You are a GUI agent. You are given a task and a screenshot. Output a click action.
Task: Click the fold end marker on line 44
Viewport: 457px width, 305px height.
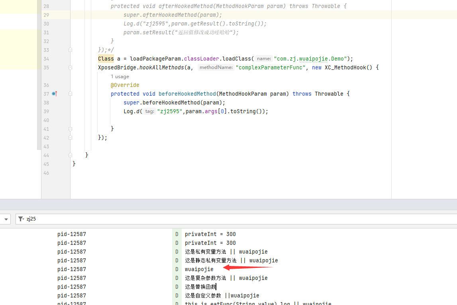[x=70, y=155]
